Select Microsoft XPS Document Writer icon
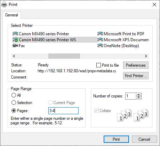The image size is (160, 146). 100,40
